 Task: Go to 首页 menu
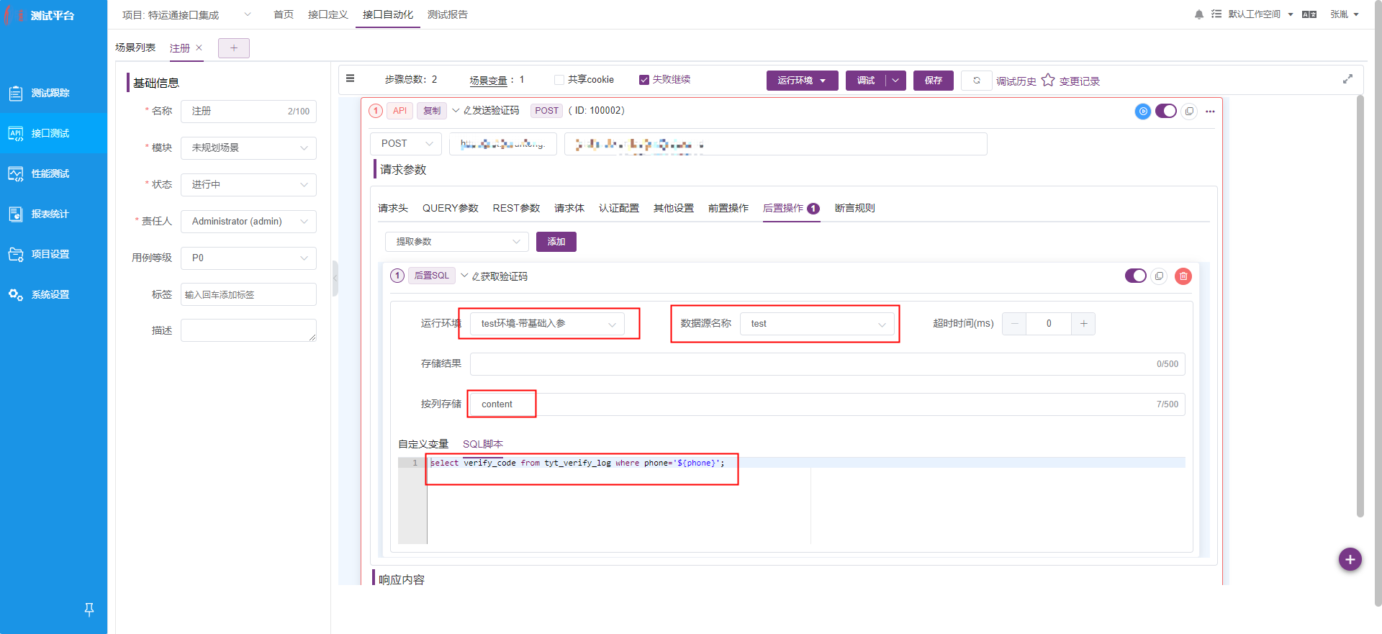284,14
